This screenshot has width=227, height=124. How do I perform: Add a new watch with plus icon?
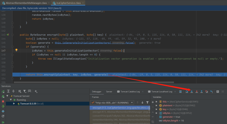click(152, 102)
